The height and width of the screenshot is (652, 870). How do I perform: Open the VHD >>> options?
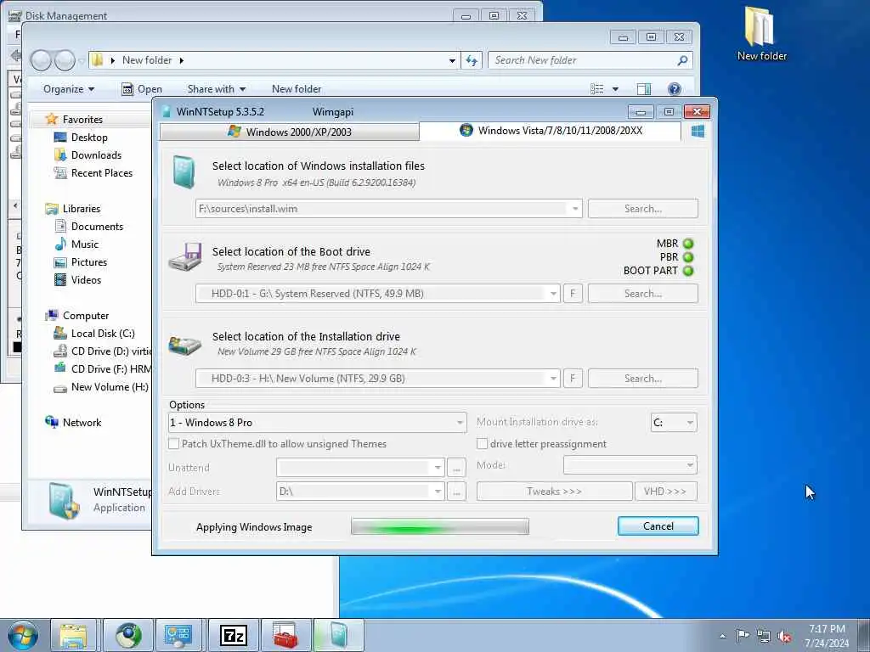point(666,492)
